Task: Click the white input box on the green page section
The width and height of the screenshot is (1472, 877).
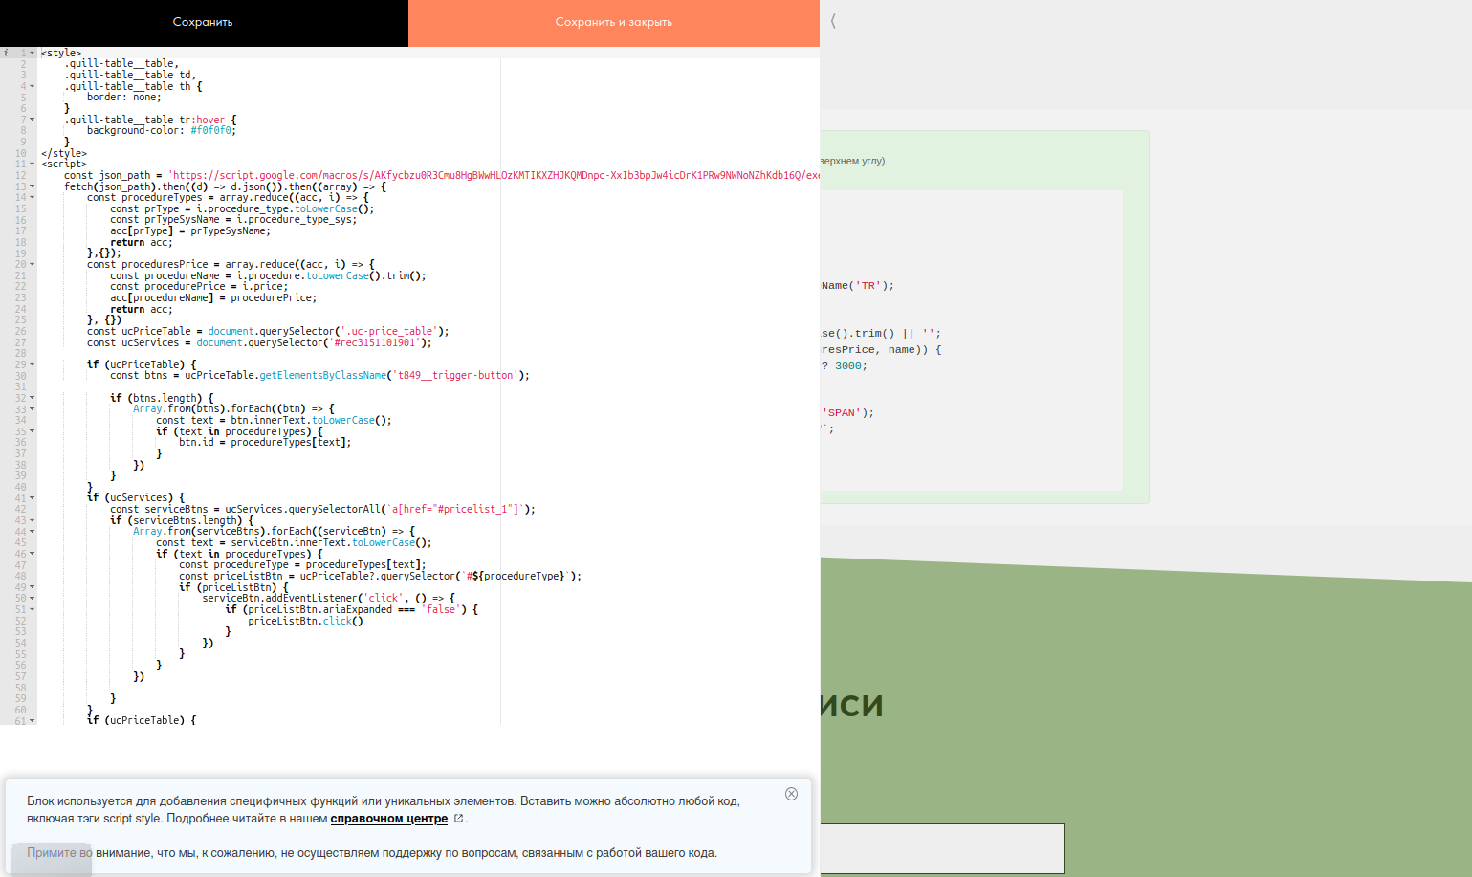Action: click(942, 848)
